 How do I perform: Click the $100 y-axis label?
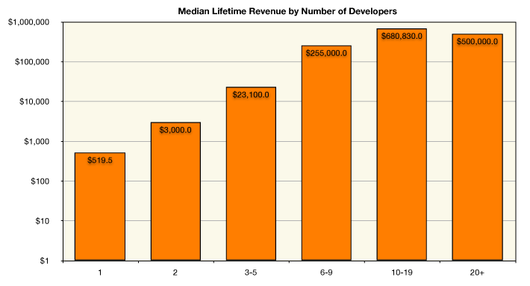pyautogui.click(x=40, y=181)
